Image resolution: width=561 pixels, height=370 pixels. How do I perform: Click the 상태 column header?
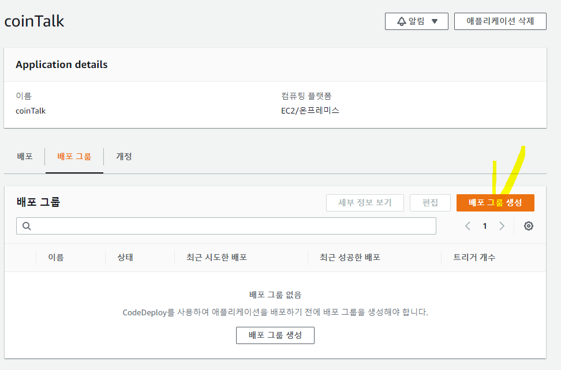[x=125, y=258]
